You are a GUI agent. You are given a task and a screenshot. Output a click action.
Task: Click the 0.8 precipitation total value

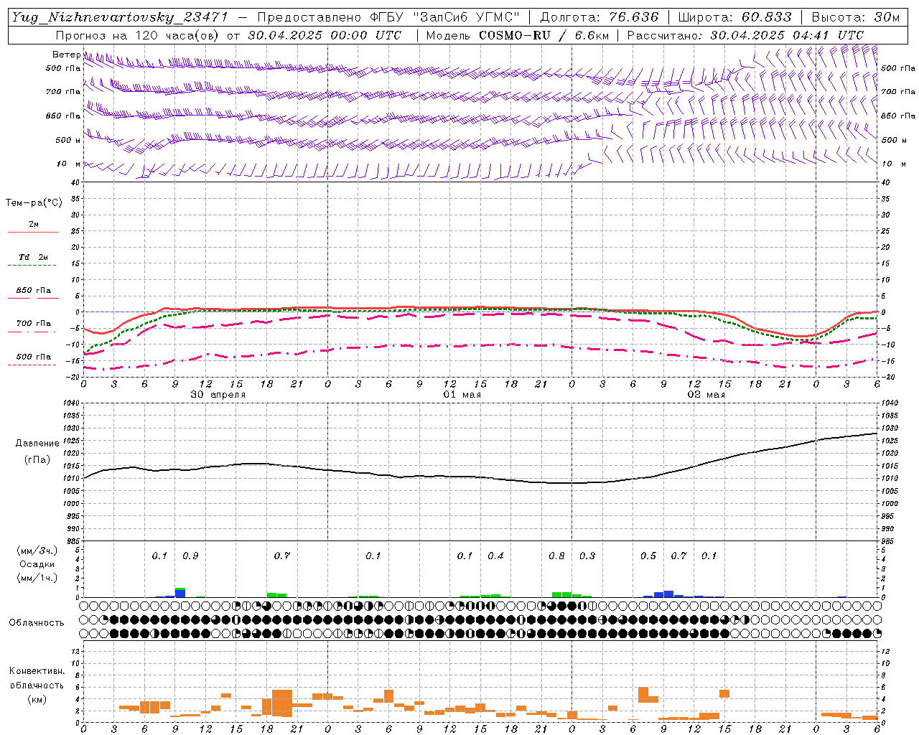tap(556, 556)
